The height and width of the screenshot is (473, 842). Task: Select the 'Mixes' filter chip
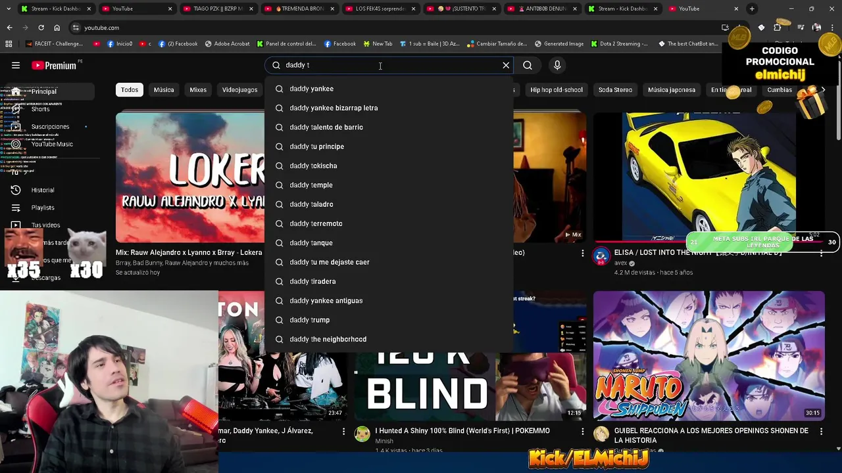point(198,89)
